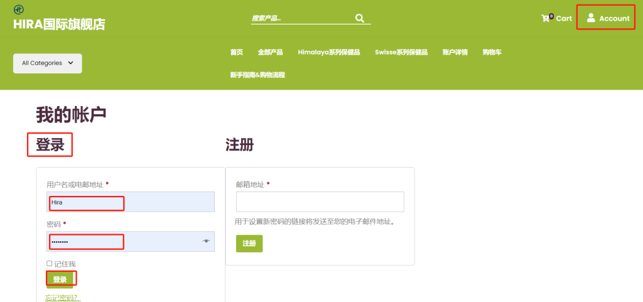Image resolution: width=643 pixels, height=302 pixels.
Task: Click the Account user icon
Action: coord(591,18)
